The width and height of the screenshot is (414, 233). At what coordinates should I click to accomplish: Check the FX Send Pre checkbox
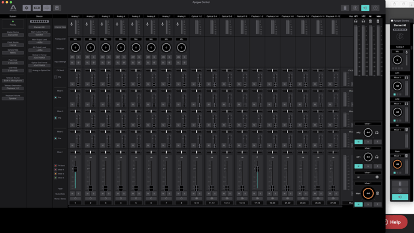[x=55, y=77]
